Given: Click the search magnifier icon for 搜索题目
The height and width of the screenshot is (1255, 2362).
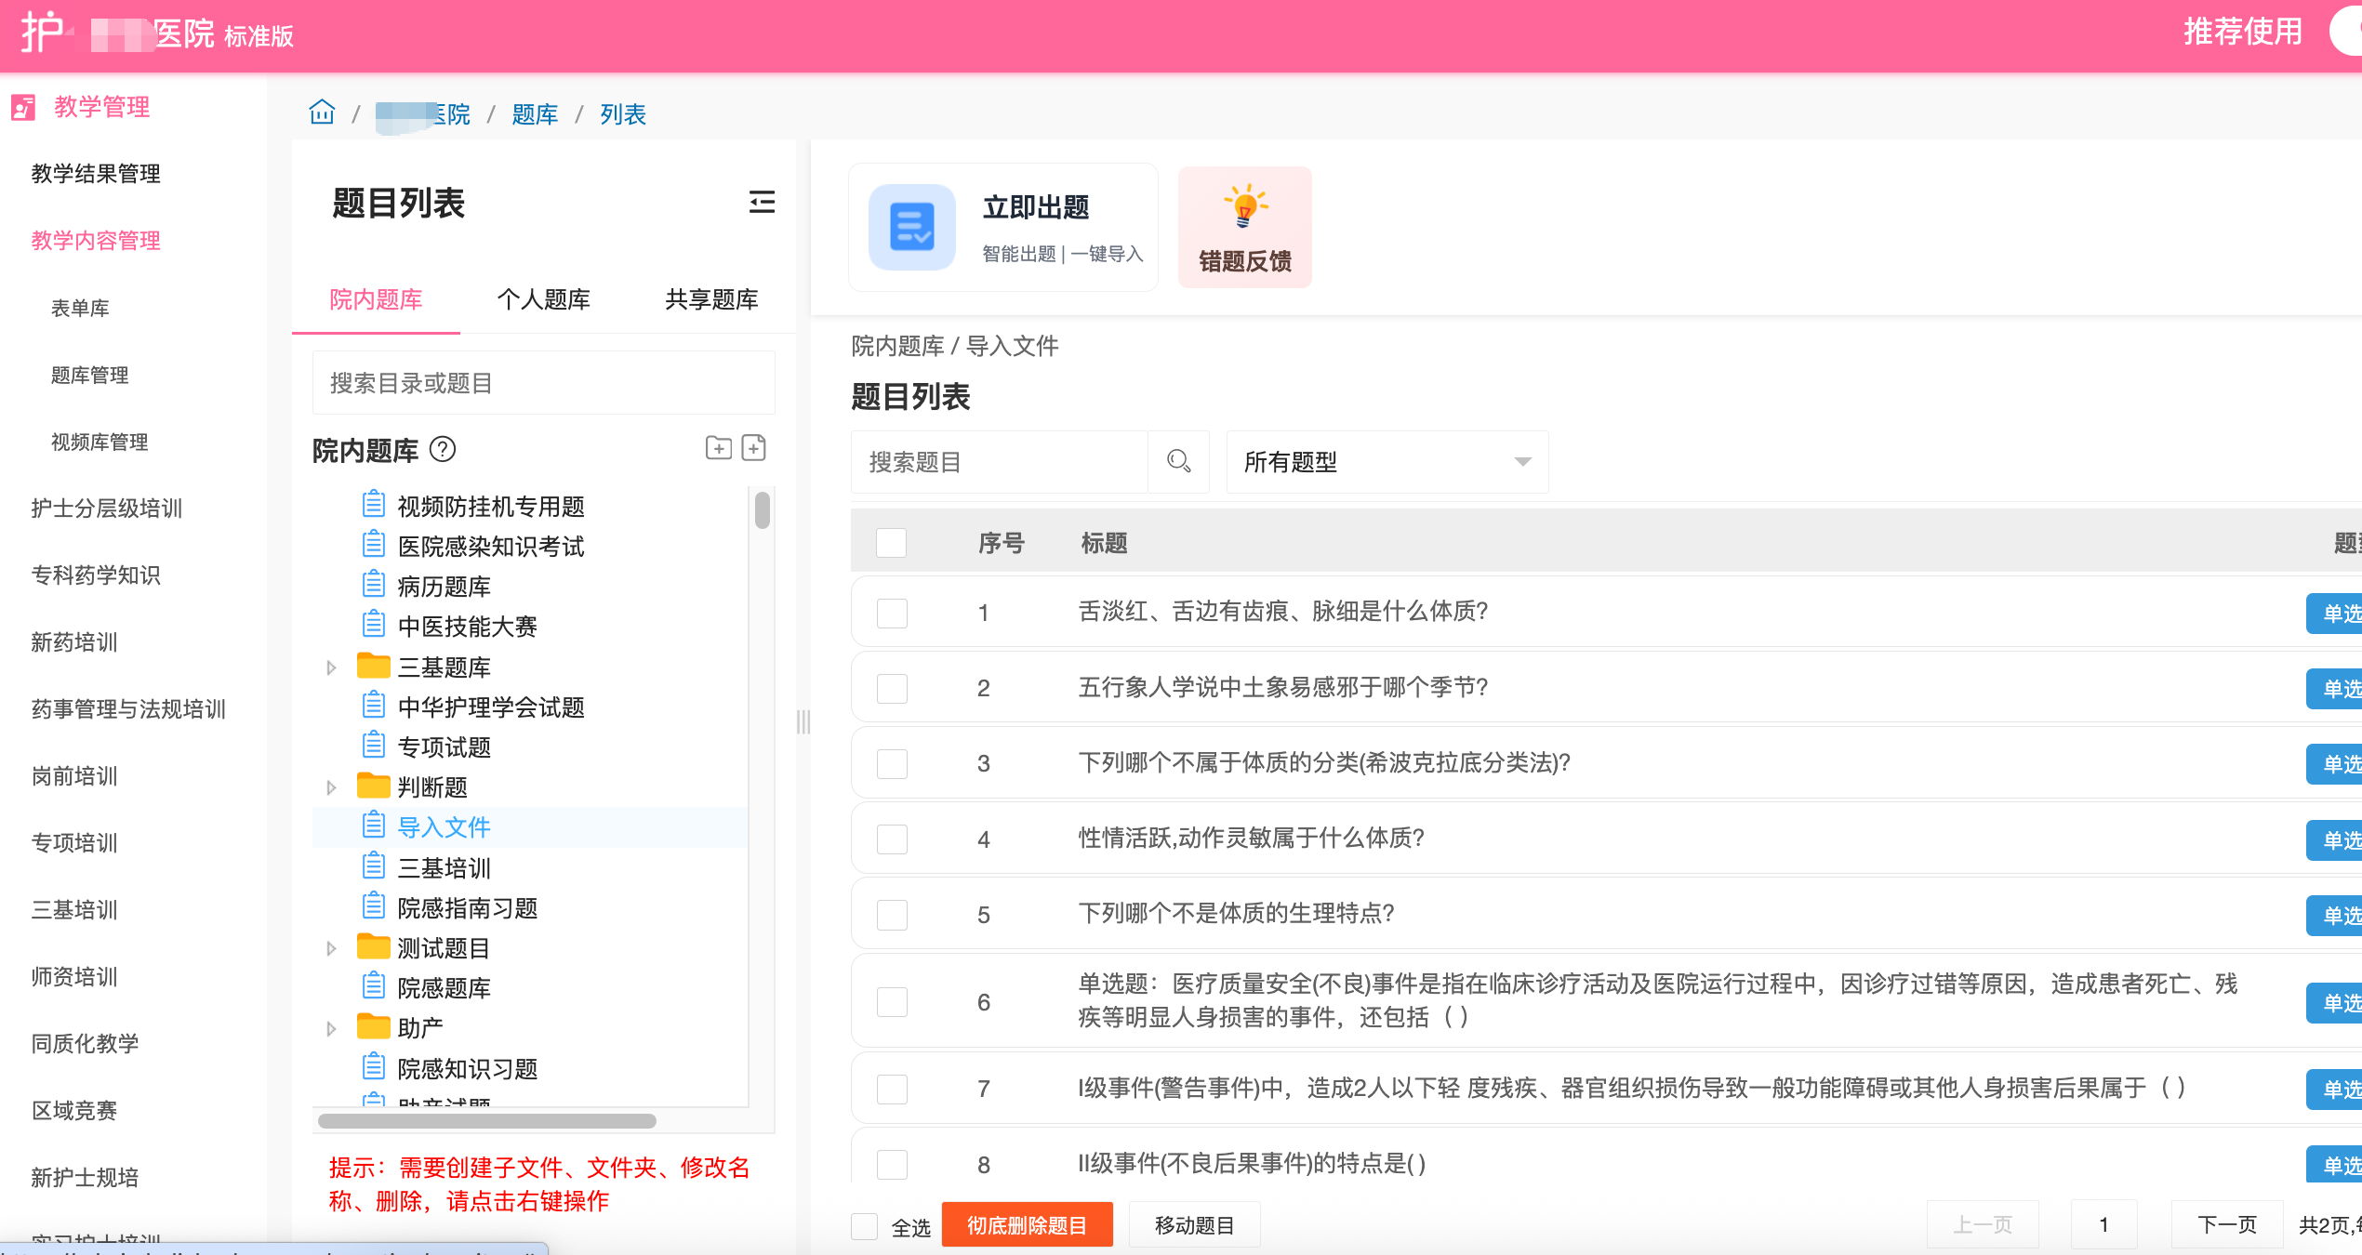Looking at the screenshot, I should click(x=1178, y=461).
